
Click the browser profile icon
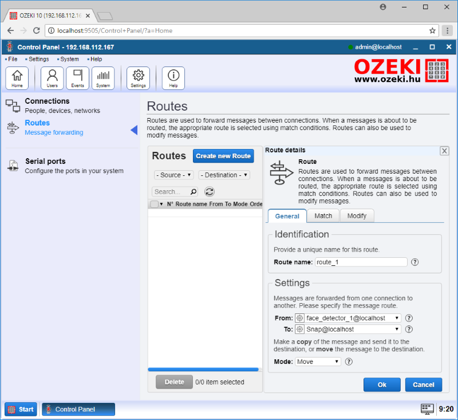[383, 7]
